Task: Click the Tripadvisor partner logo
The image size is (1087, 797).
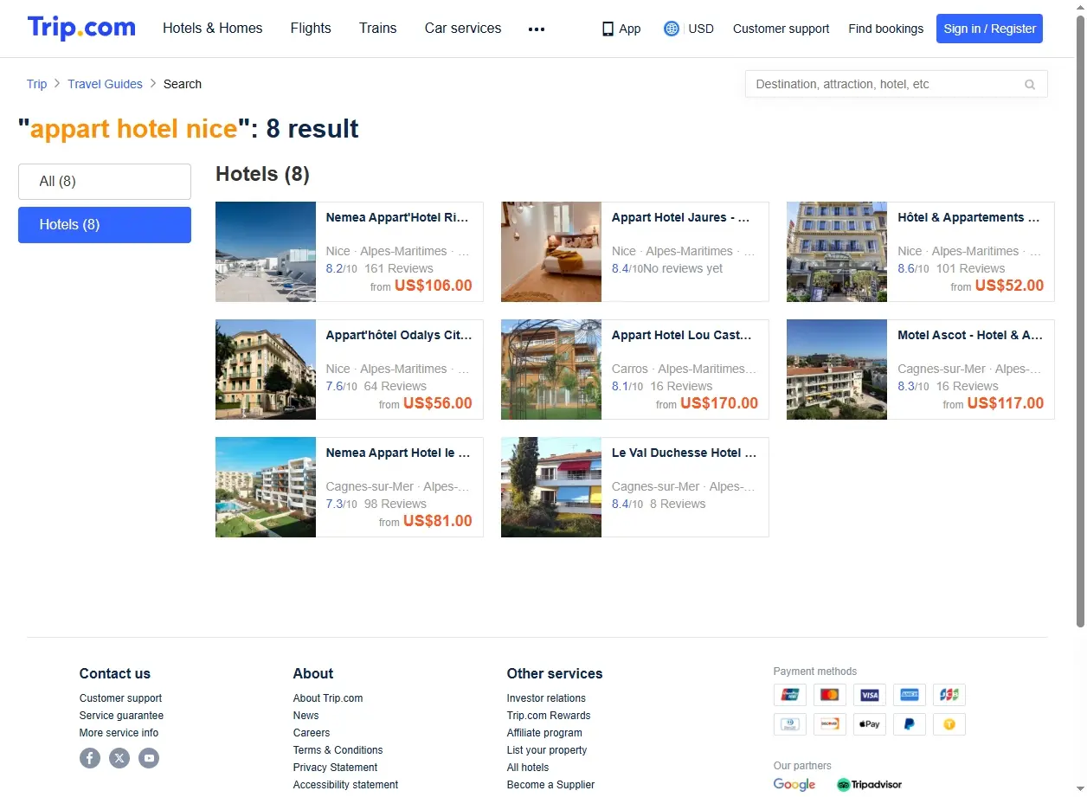Action: (869, 784)
